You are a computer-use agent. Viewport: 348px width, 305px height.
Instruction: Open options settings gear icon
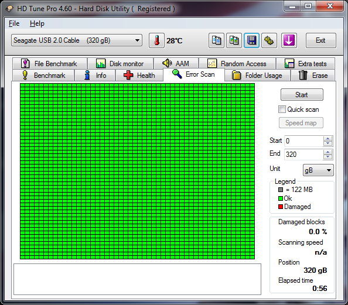269,40
